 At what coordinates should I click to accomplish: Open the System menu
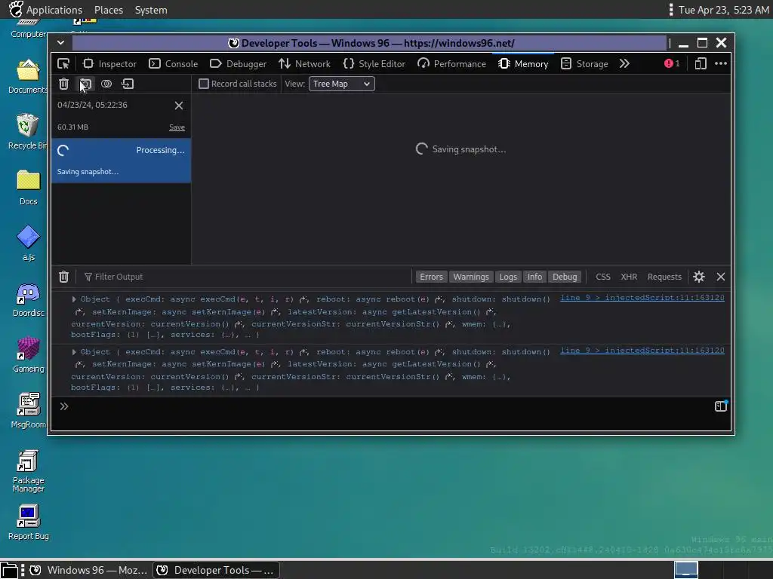pos(151,10)
